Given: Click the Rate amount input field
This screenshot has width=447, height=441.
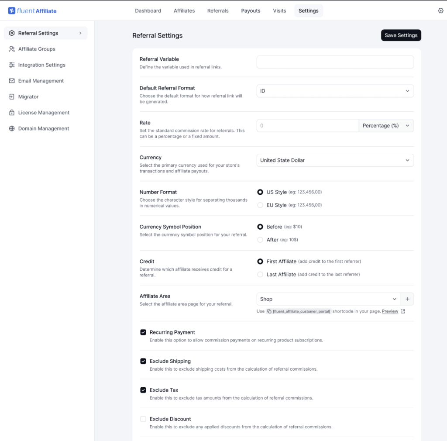Looking at the screenshot, I should click(x=308, y=126).
